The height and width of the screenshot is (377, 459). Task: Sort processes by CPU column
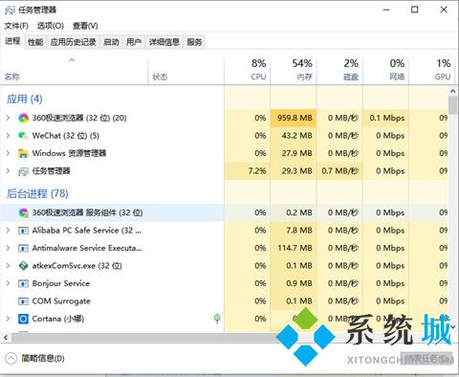point(248,71)
